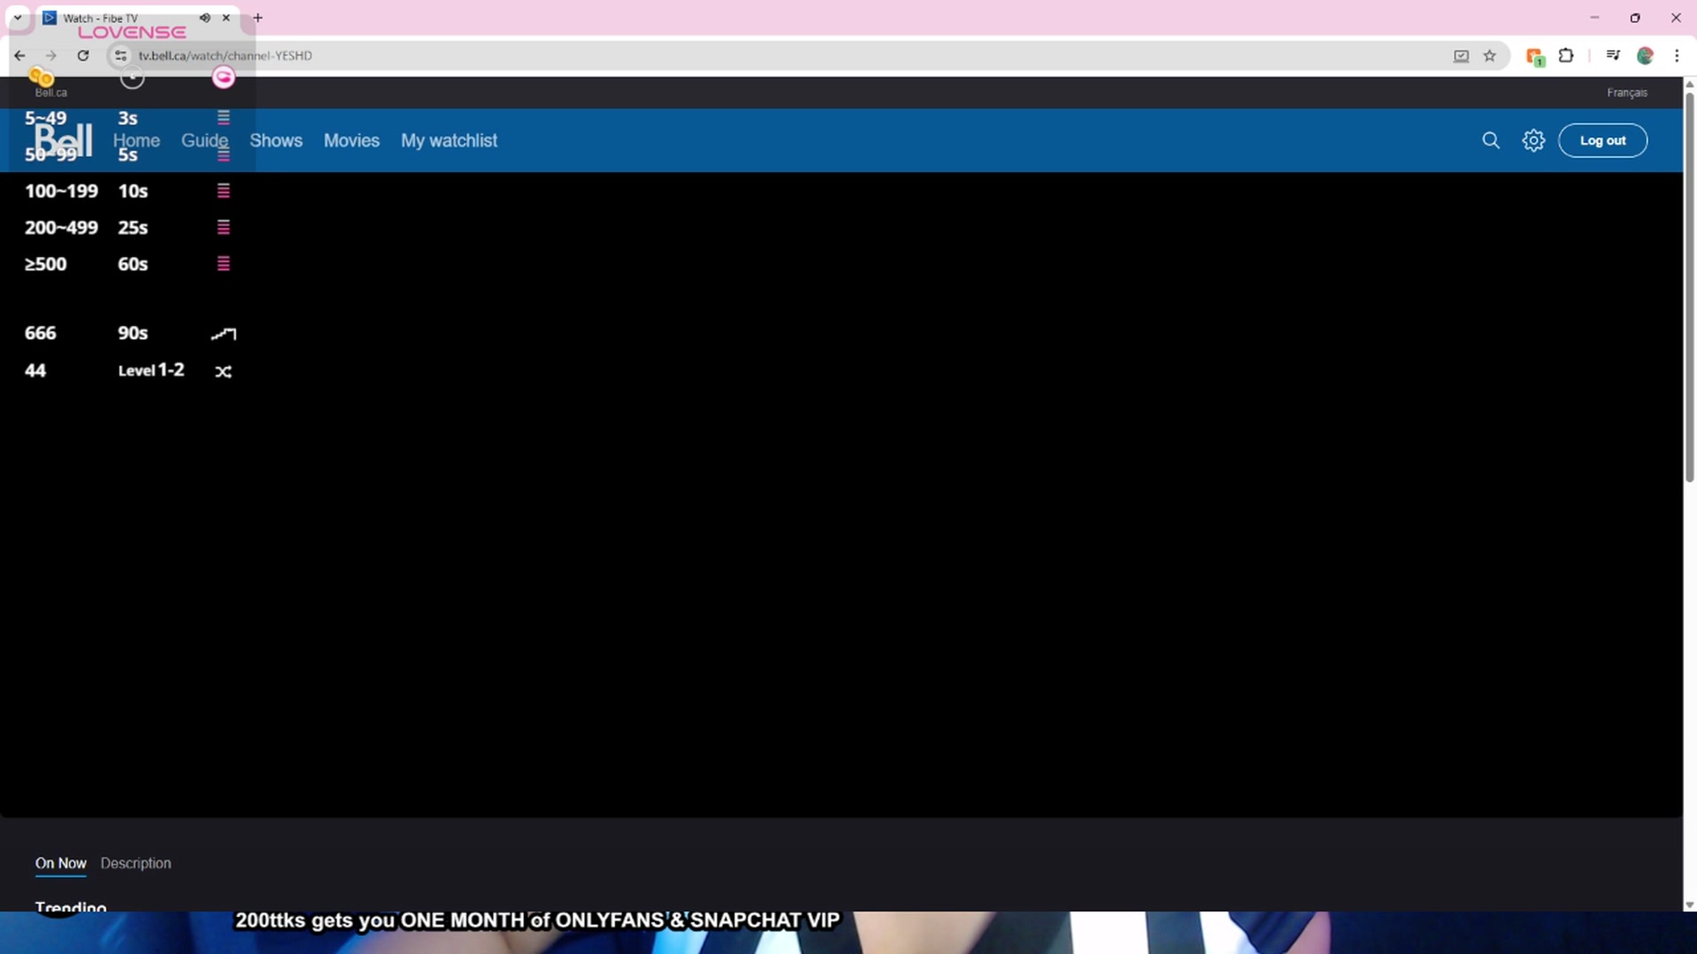The width and height of the screenshot is (1697, 954).
Task: Open the settings gear in Bell header
Action: pos(1533,140)
